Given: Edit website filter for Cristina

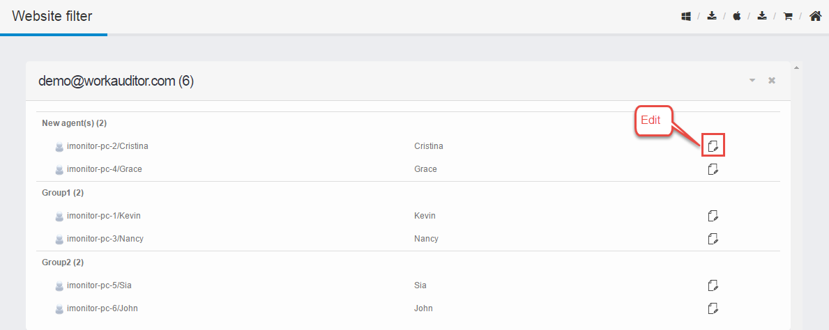Looking at the screenshot, I should tap(713, 146).
